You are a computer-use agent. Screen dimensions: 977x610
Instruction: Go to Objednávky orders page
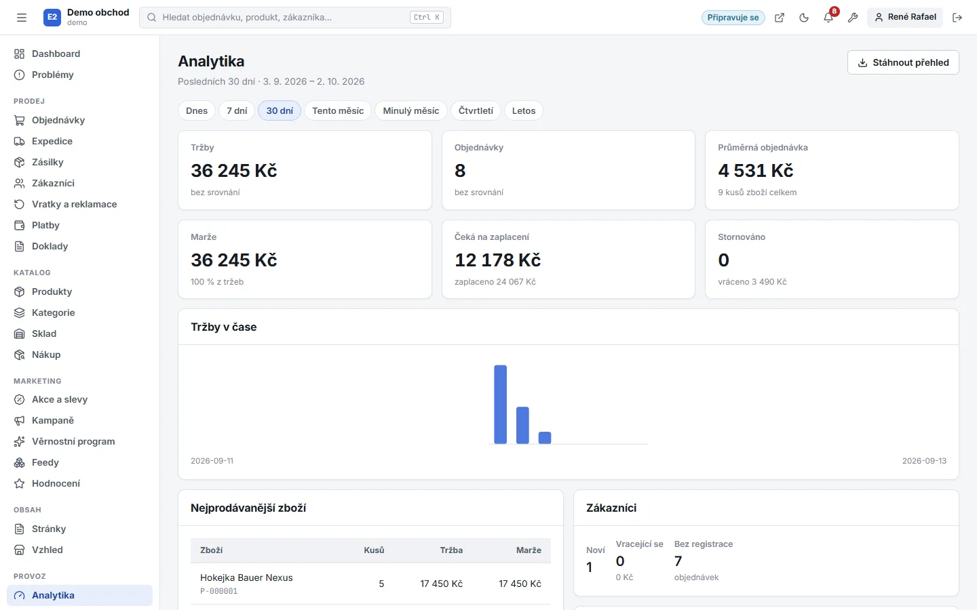coord(79,120)
